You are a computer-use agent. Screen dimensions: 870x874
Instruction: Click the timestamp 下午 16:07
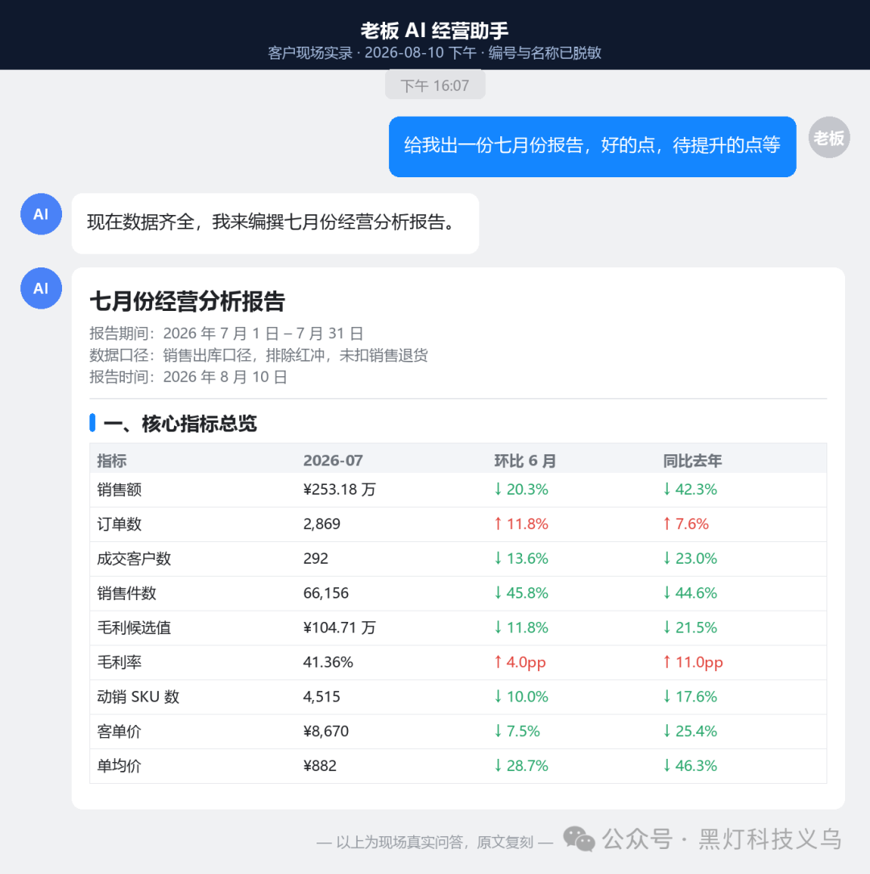pos(435,86)
